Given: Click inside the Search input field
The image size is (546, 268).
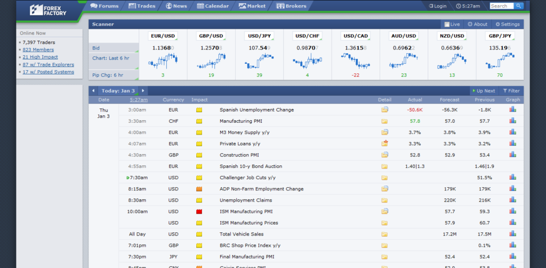Looking at the screenshot, I should point(501,6).
